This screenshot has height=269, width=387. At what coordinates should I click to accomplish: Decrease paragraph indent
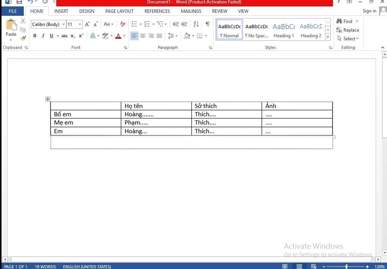(x=176, y=24)
